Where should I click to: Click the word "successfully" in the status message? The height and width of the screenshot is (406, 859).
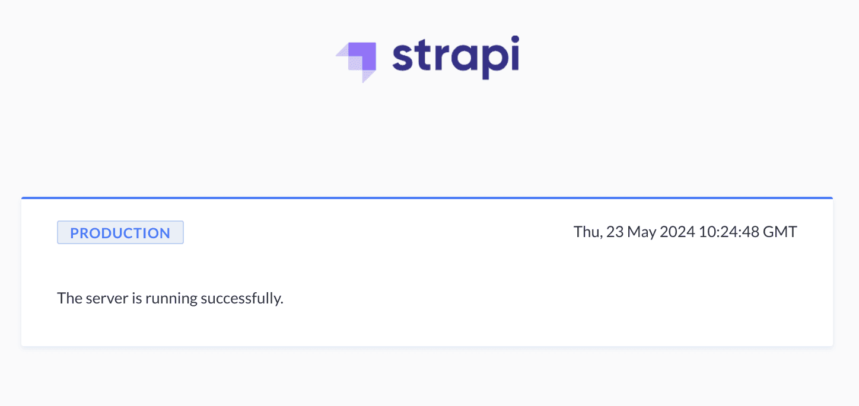[242, 298]
